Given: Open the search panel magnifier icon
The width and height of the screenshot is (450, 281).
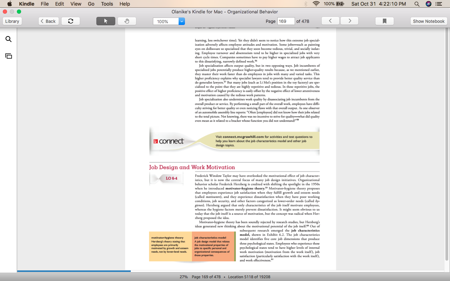Looking at the screenshot, I should click(8, 39).
